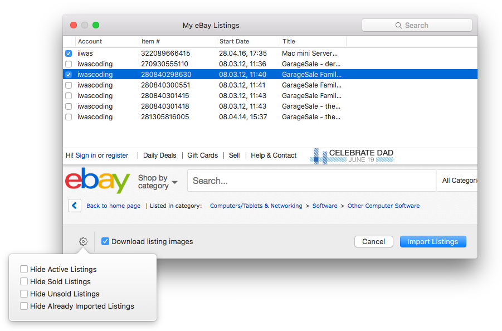Click into the eBay Search... field
This screenshot has height=331, width=502.
311,181
